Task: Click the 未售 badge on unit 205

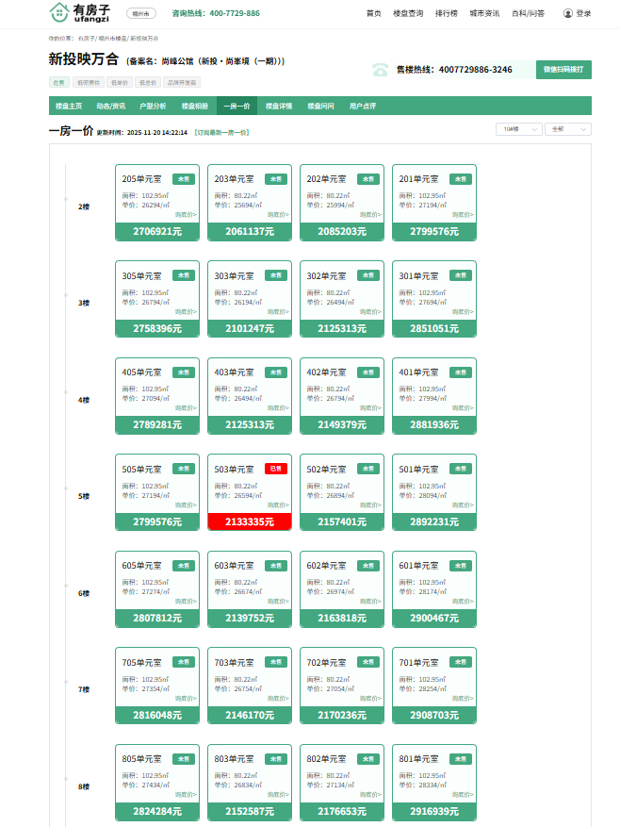Action: coord(183,178)
